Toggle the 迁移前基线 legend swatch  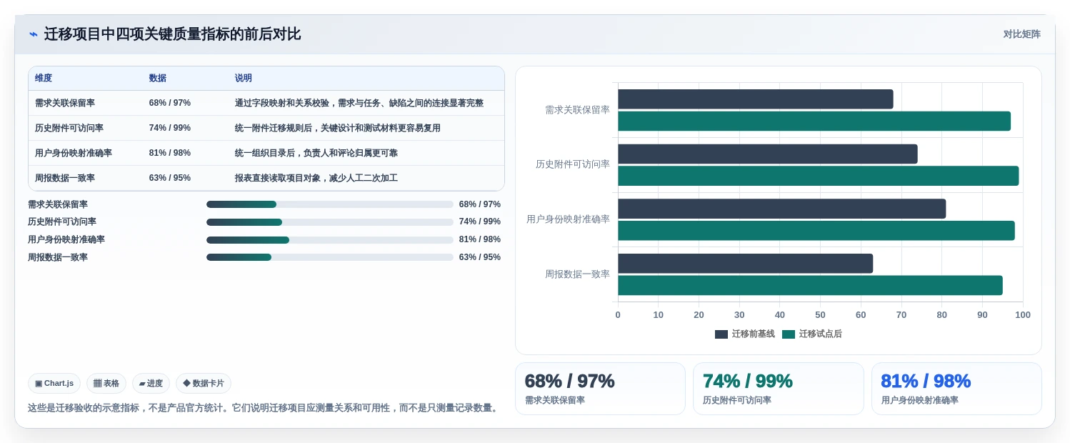click(721, 334)
